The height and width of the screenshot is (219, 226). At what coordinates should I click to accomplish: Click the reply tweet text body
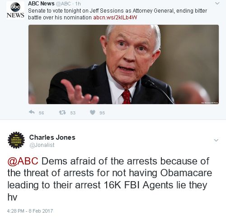click(110, 179)
